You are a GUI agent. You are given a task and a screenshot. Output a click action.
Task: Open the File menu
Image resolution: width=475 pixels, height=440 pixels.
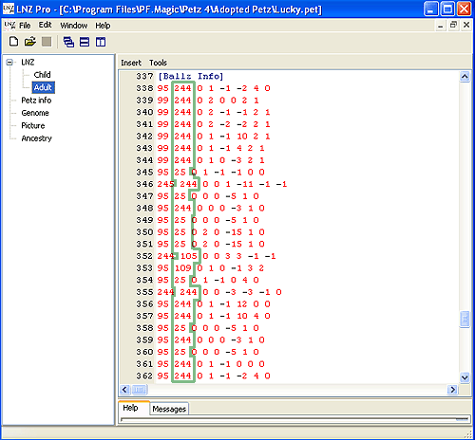tap(25, 26)
